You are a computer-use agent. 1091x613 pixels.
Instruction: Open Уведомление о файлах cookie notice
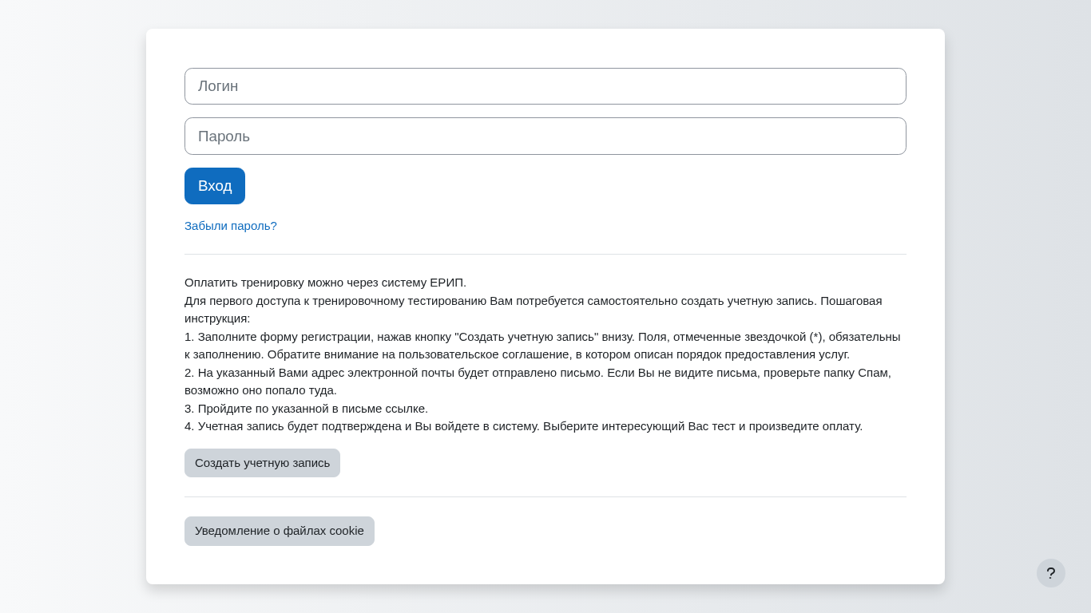pos(279,531)
